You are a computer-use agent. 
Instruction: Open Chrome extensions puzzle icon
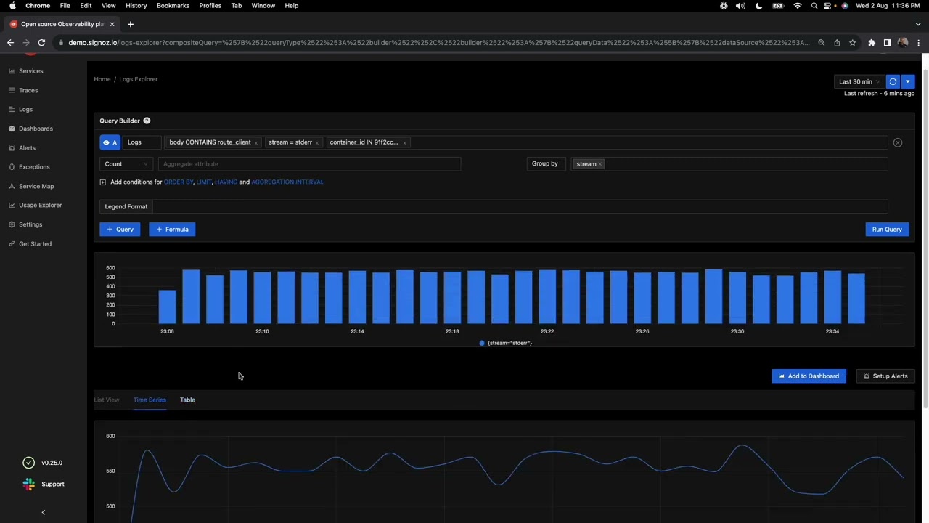coord(872,43)
